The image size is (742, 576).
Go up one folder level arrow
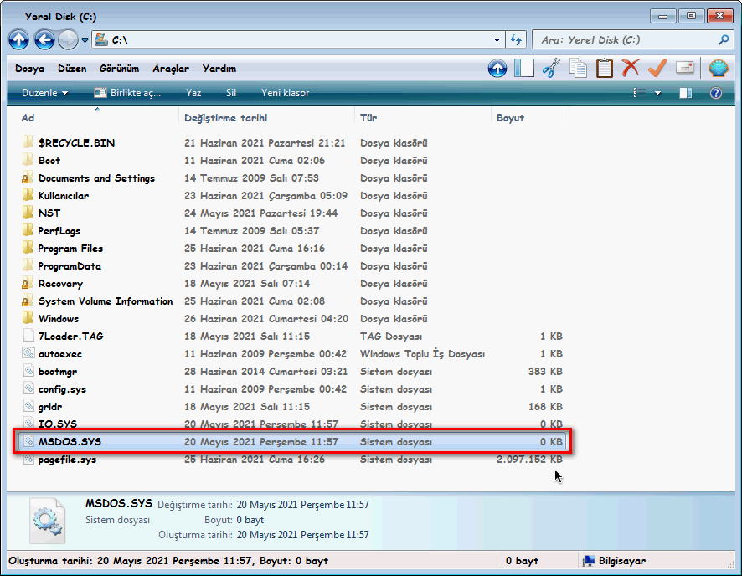(18, 39)
